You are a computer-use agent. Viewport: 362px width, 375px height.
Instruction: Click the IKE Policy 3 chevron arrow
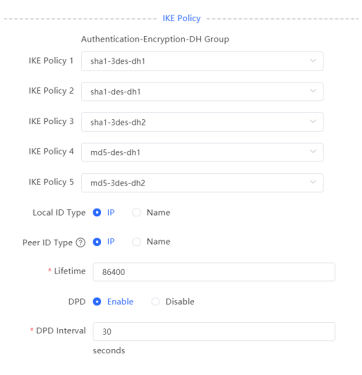click(x=313, y=121)
